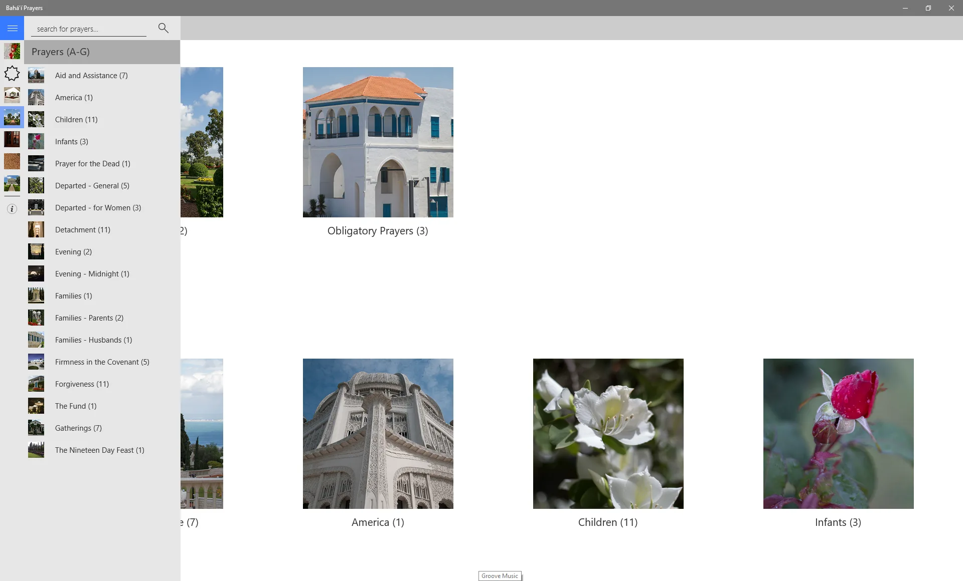Image resolution: width=963 pixels, height=581 pixels.
Task: Open The Nineteen Day Feast (1)
Action: 102,450
